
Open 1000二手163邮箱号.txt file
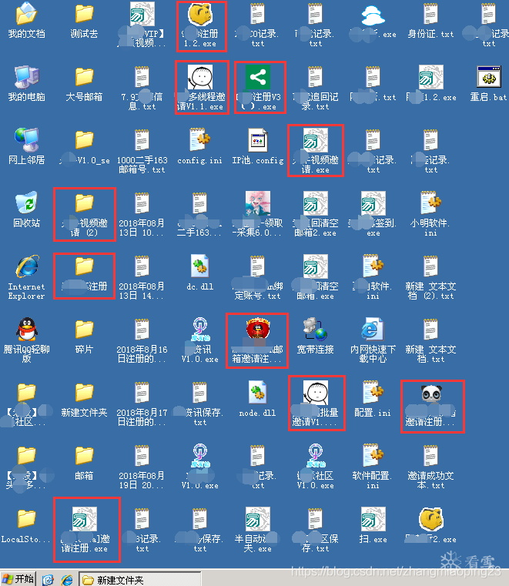(142, 152)
